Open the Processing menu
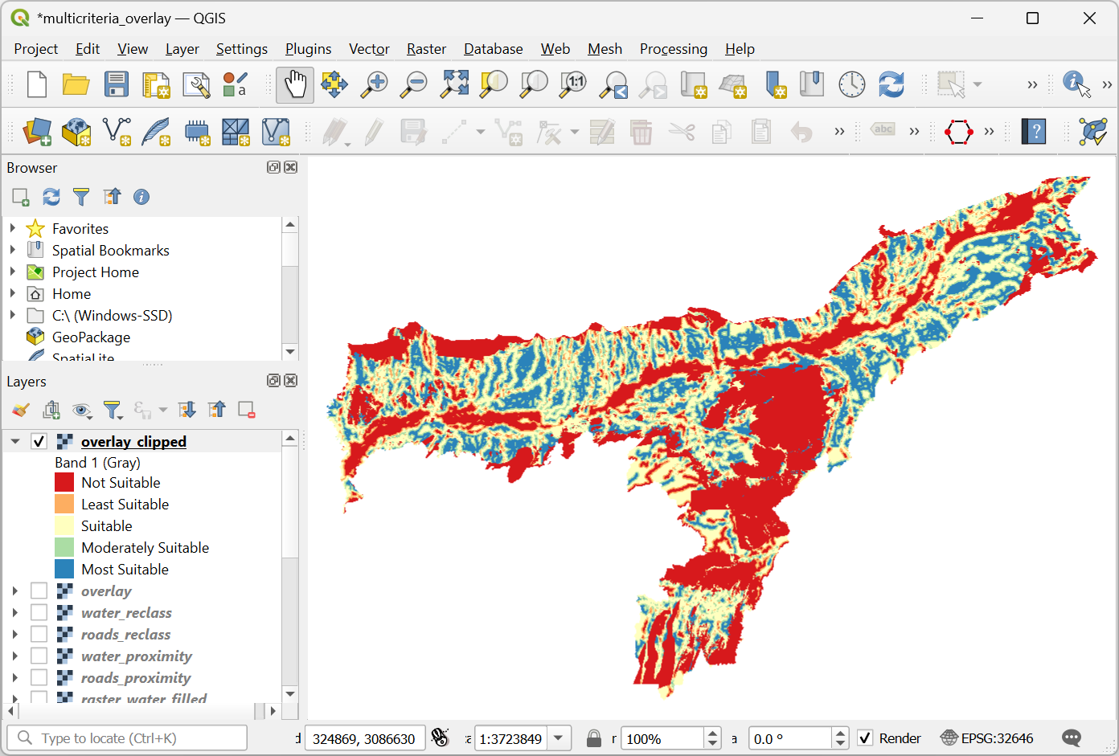Viewport: 1119px width, 756px height. tap(673, 49)
